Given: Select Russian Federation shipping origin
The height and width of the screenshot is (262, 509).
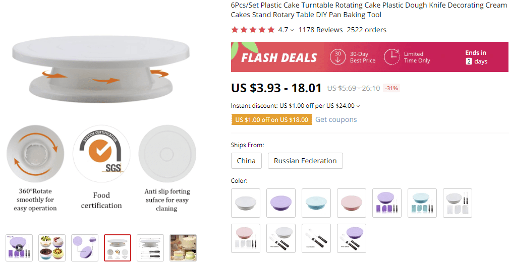Looking at the screenshot, I should click(x=305, y=161).
